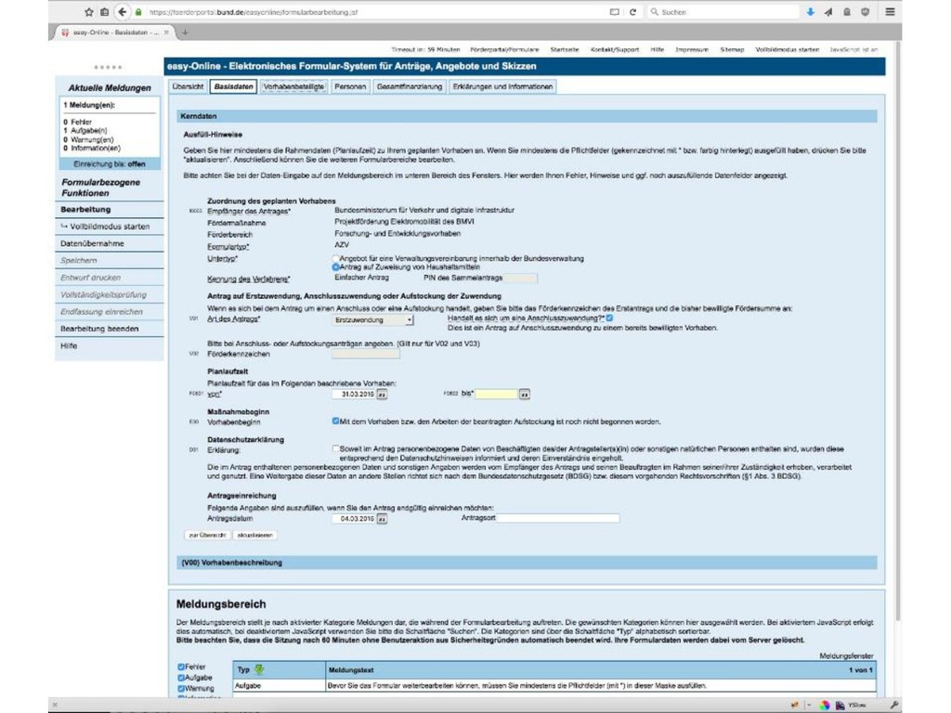
Task: Click the browser URL address bar
Action: pyautogui.click(x=376, y=11)
